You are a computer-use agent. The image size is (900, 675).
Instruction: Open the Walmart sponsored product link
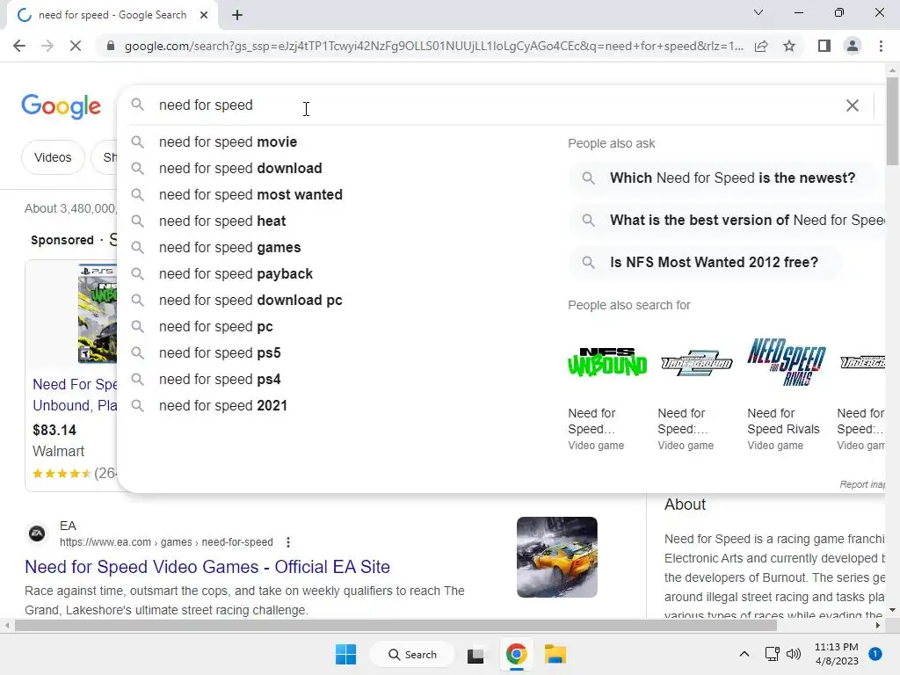pos(75,395)
